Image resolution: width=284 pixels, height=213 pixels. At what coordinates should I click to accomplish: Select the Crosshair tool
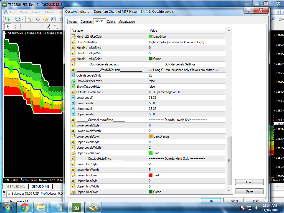16,27
